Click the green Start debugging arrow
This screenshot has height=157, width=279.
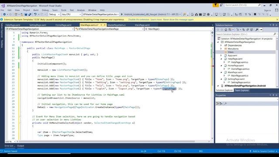122,14
